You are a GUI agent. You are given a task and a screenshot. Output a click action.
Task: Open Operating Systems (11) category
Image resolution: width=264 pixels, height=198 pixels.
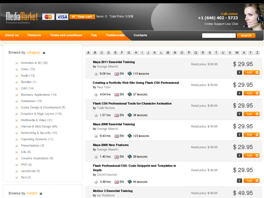point(37,139)
